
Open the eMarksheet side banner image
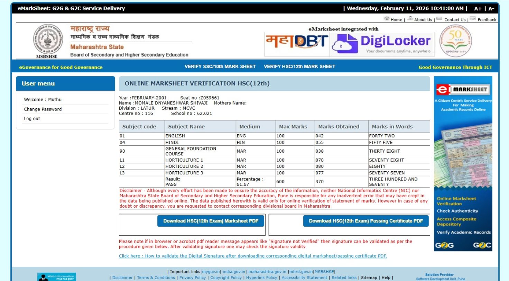pos(463,163)
